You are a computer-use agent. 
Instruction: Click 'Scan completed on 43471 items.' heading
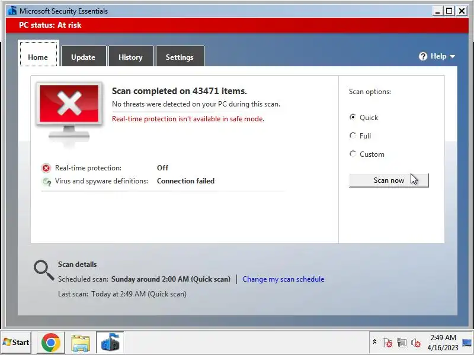[180, 91]
